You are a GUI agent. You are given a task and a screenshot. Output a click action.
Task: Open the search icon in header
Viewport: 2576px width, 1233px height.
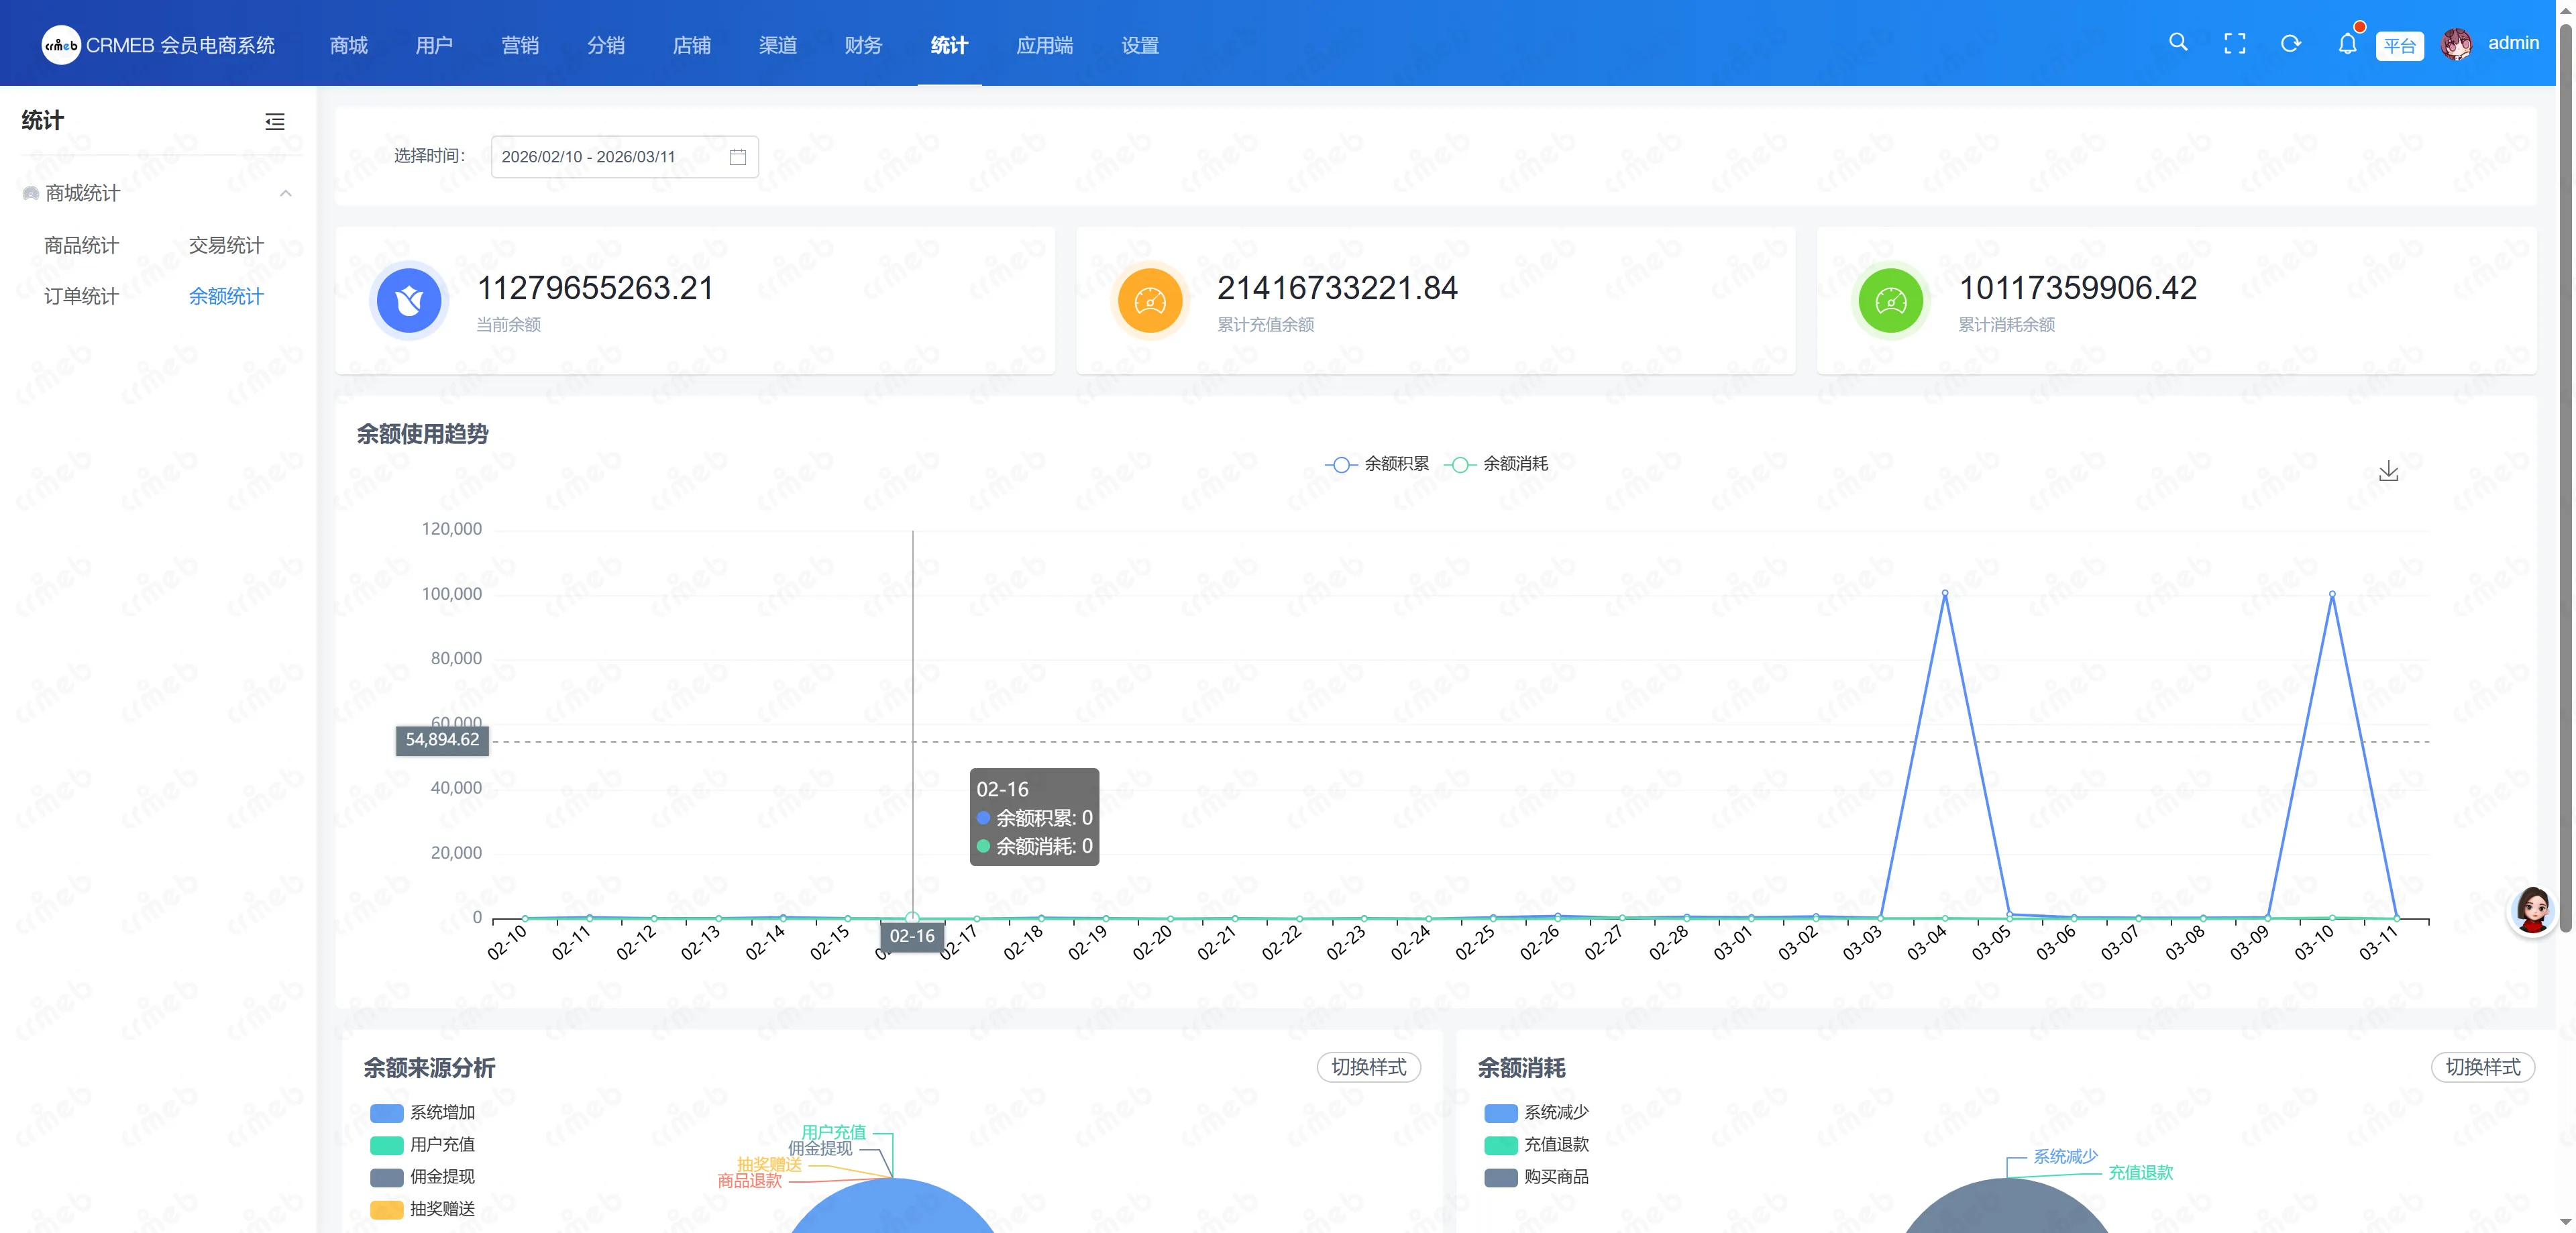click(x=2178, y=43)
